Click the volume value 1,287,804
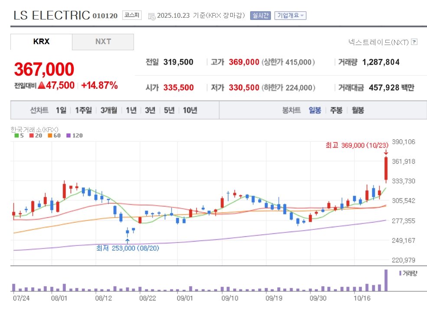Screen dimensions: 427x313 [381, 62]
